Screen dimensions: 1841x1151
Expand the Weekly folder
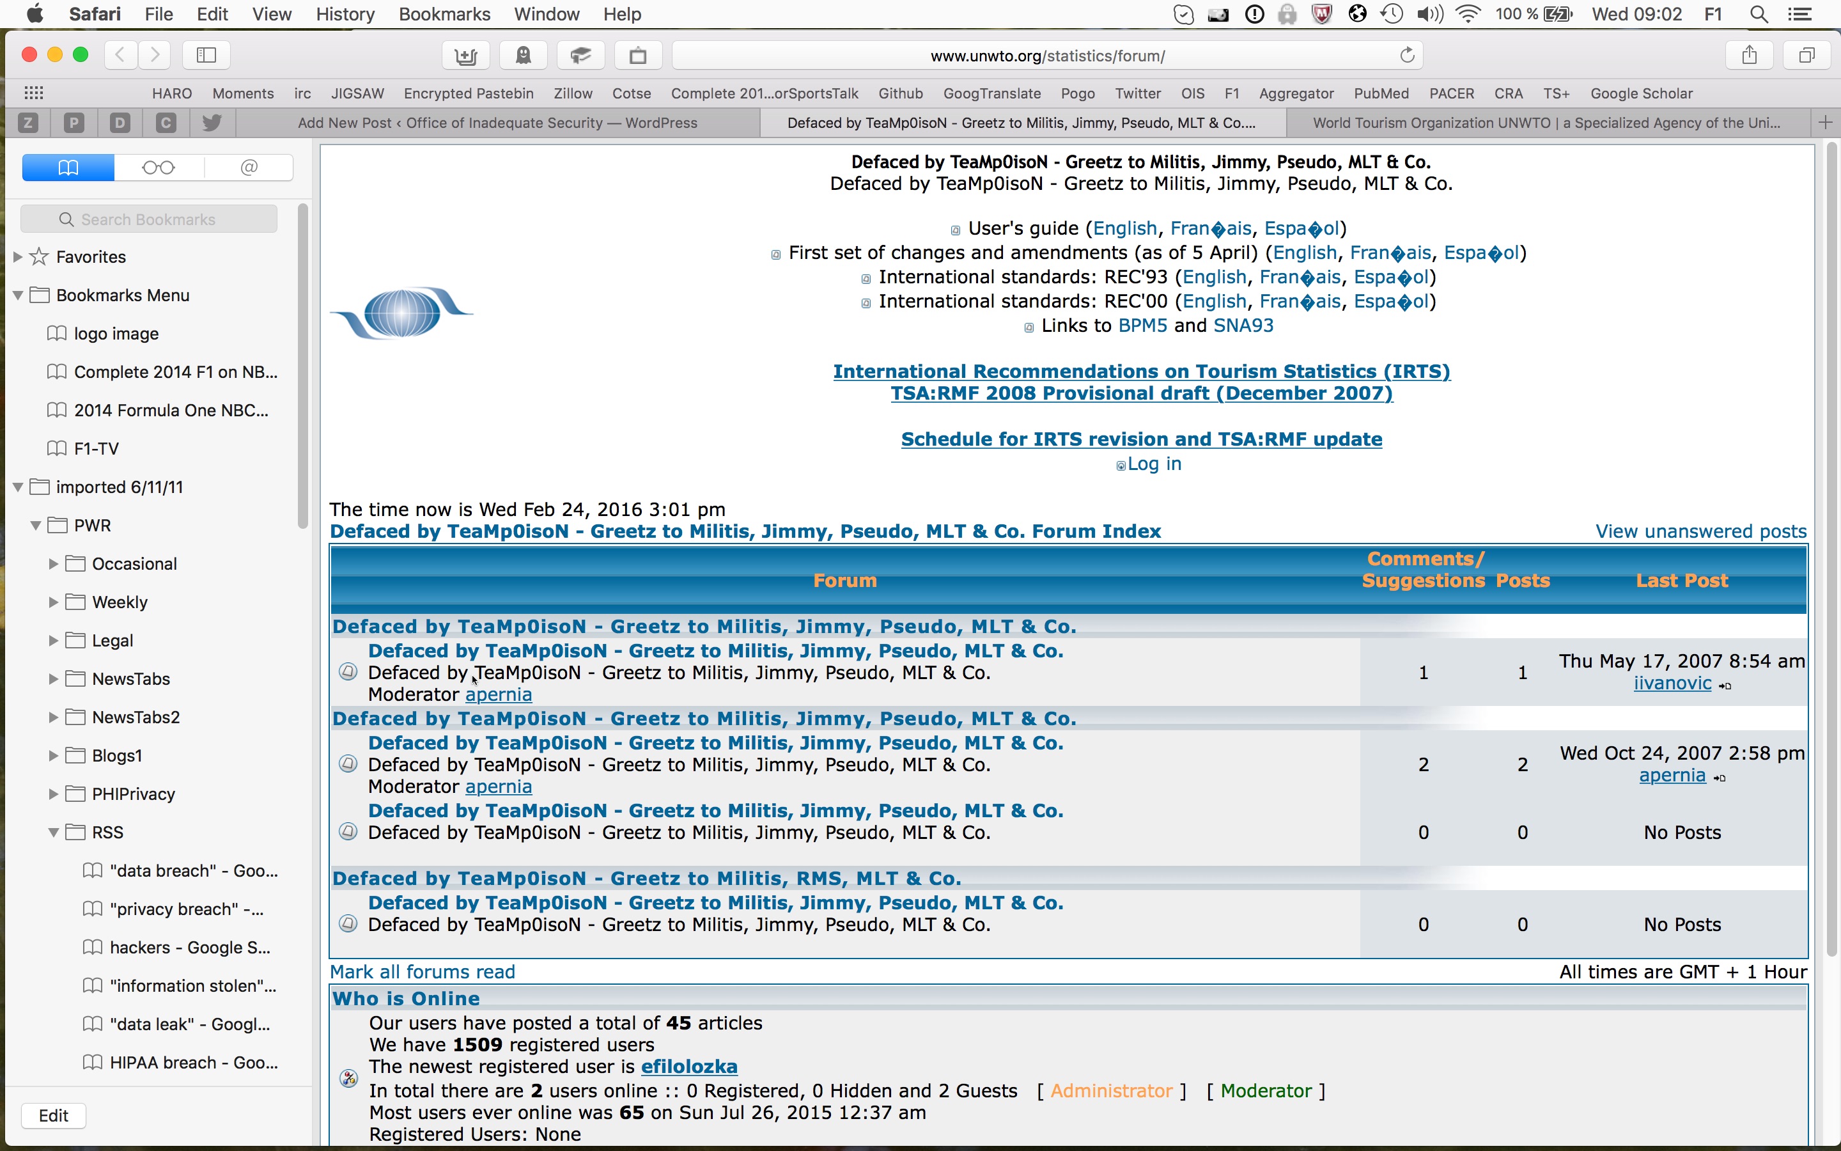(x=53, y=602)
